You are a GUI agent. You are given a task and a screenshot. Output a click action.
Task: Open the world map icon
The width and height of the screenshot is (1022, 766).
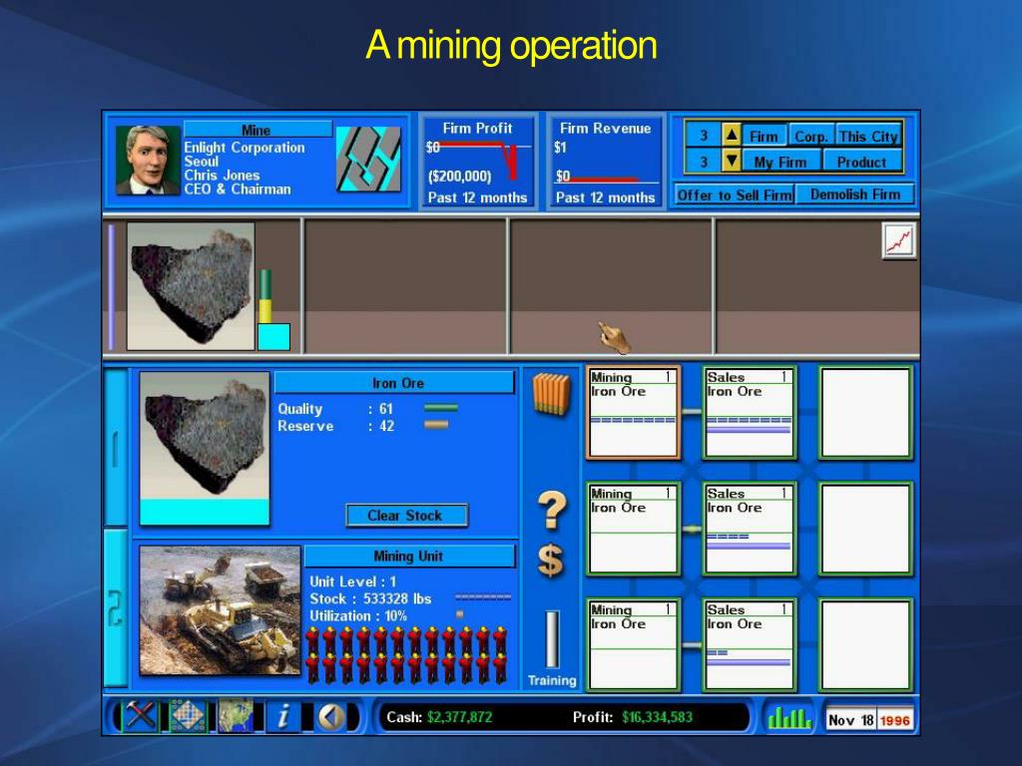235,716
